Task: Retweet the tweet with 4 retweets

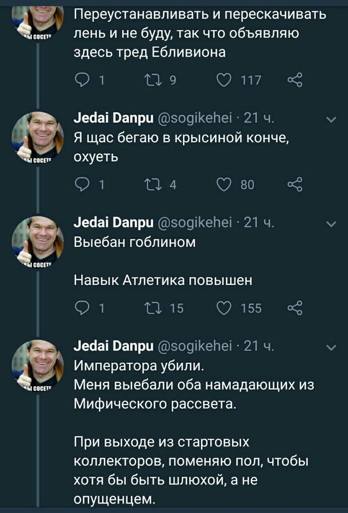Action: pos(150,186)
